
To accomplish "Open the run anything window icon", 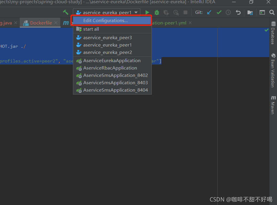I will (x=262, y=12).
